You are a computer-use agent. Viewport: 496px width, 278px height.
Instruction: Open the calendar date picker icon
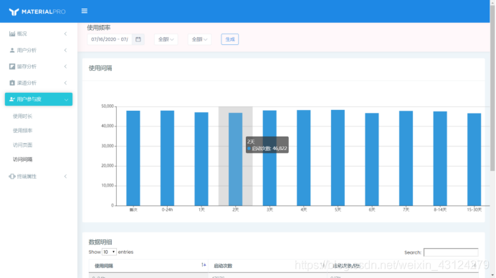(138, 39)
